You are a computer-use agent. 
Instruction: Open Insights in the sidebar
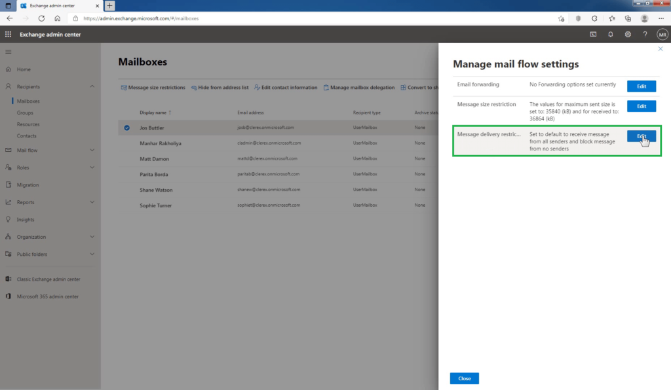[26, 220]
